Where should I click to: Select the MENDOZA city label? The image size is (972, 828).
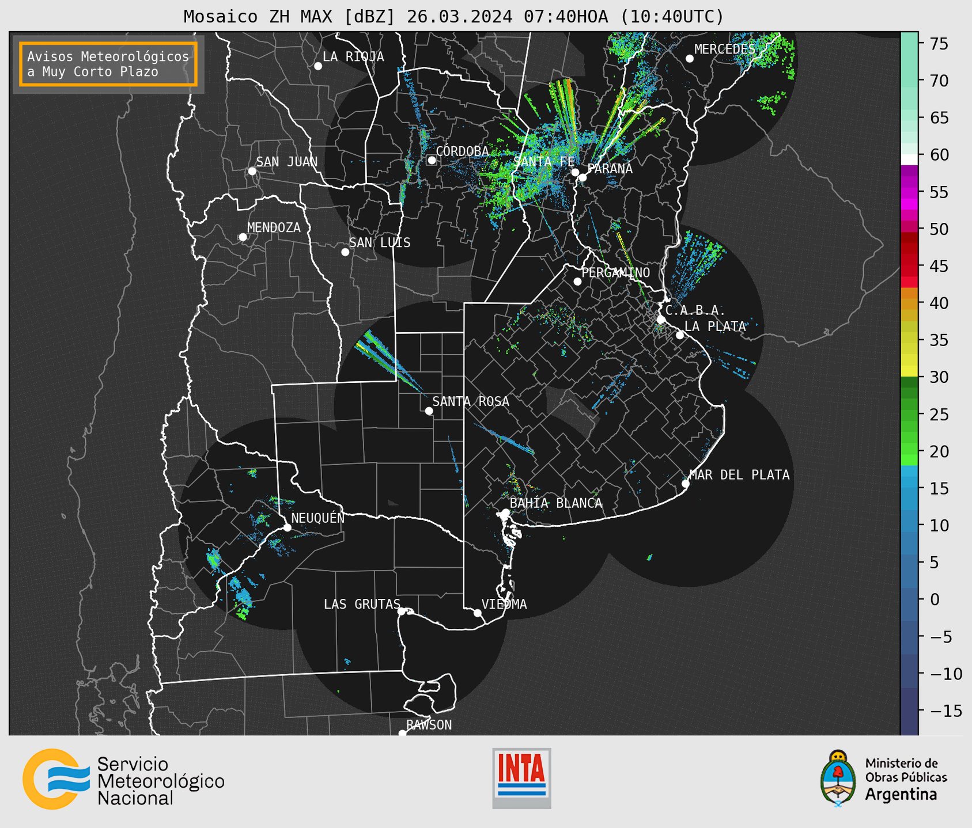(x=274, y=228)
